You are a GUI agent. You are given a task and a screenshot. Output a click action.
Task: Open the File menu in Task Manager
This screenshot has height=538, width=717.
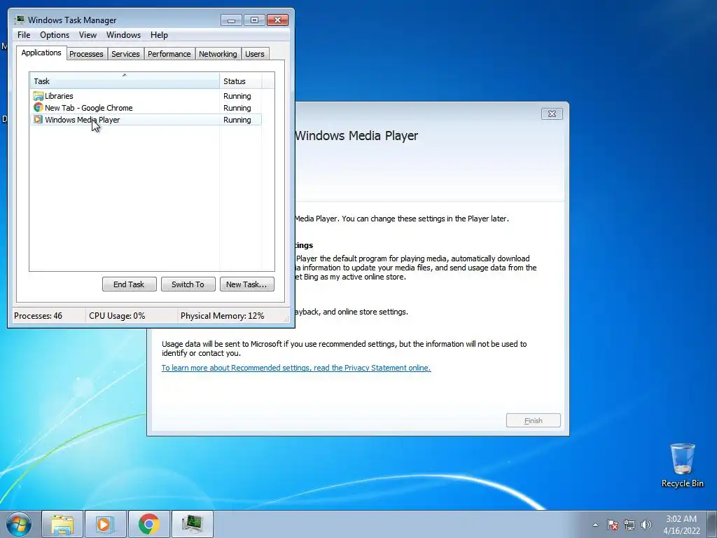pos(24,35)
